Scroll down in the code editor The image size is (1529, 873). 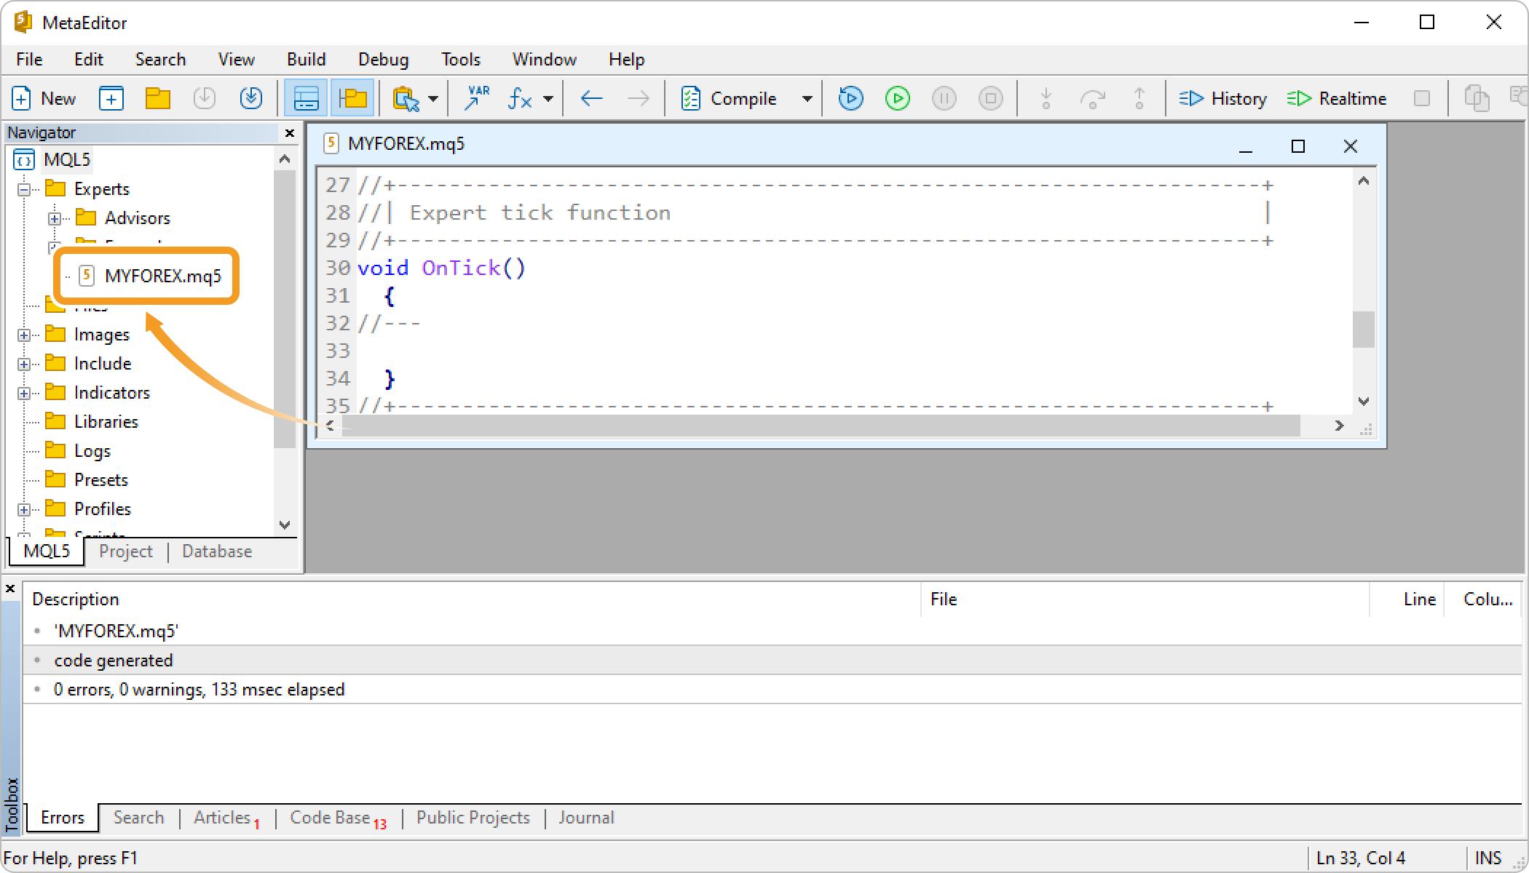pos(1363,402)
